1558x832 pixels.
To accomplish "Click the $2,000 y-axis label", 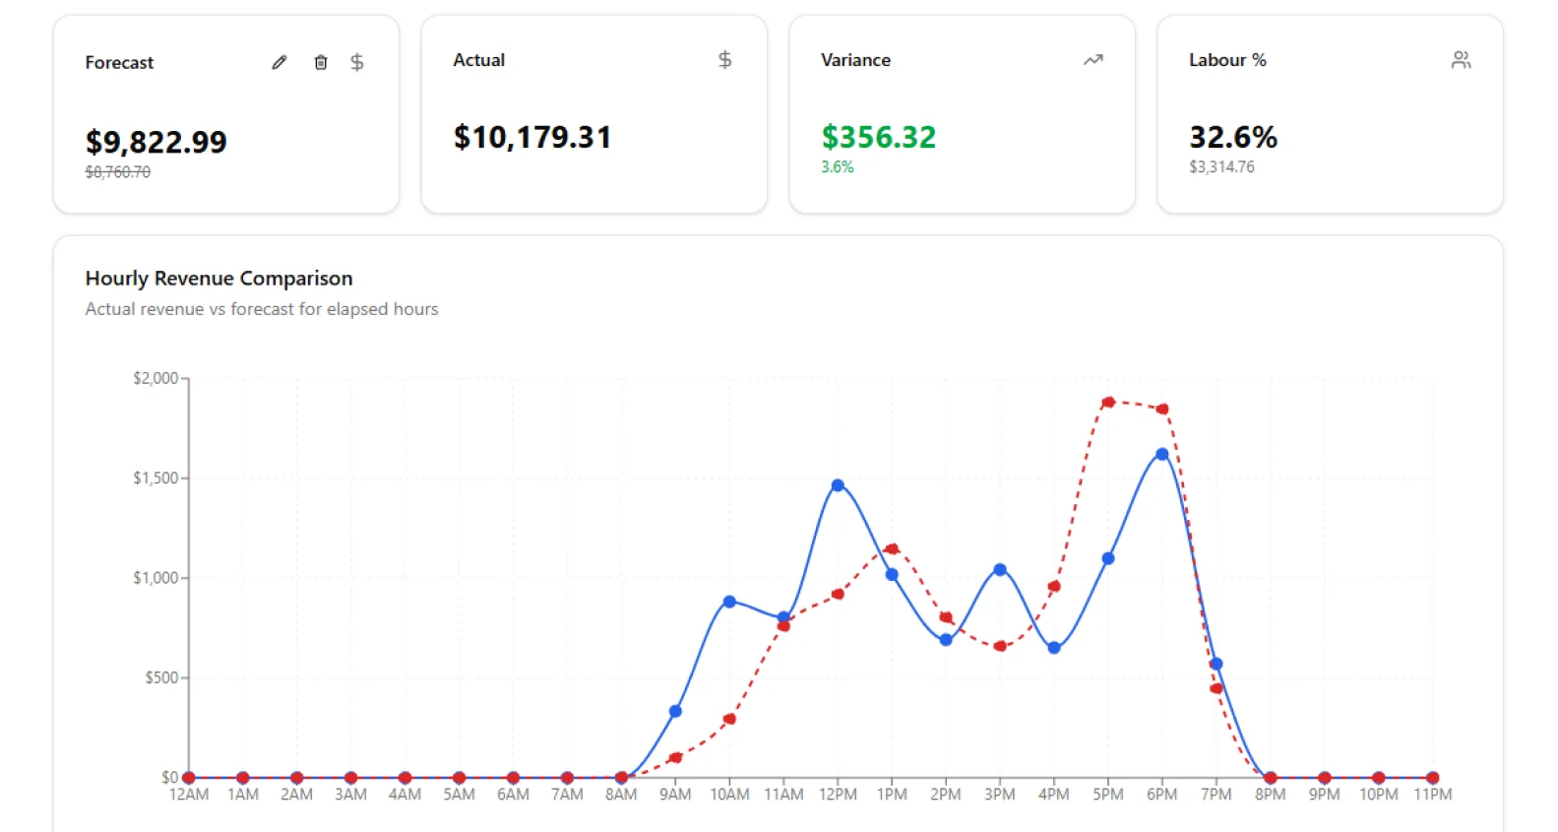I will [x=156, y=378].
